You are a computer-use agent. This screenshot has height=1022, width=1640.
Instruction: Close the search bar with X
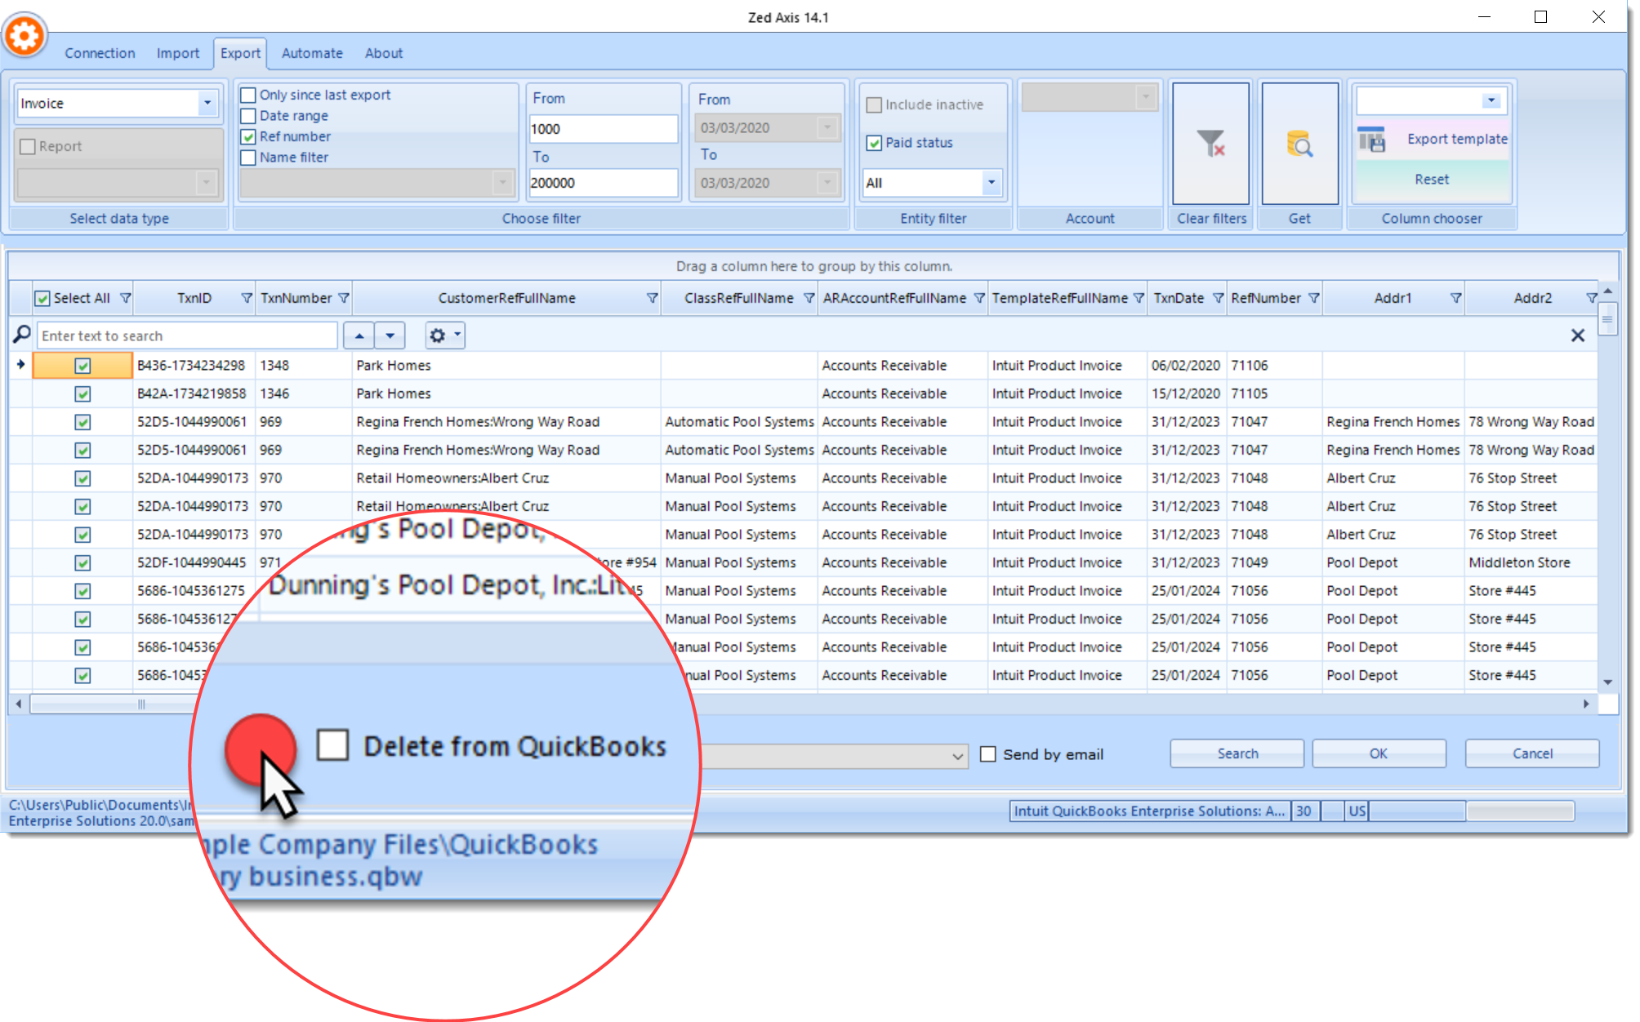(1577, 335)
